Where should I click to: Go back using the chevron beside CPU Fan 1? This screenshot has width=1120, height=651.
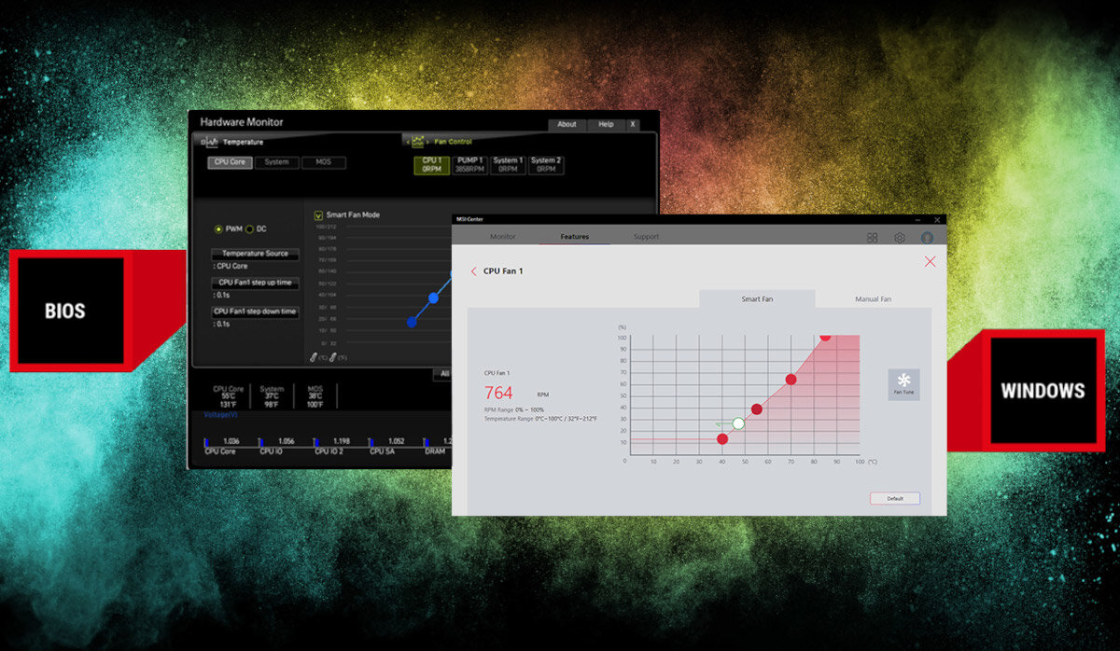point(473,271)
